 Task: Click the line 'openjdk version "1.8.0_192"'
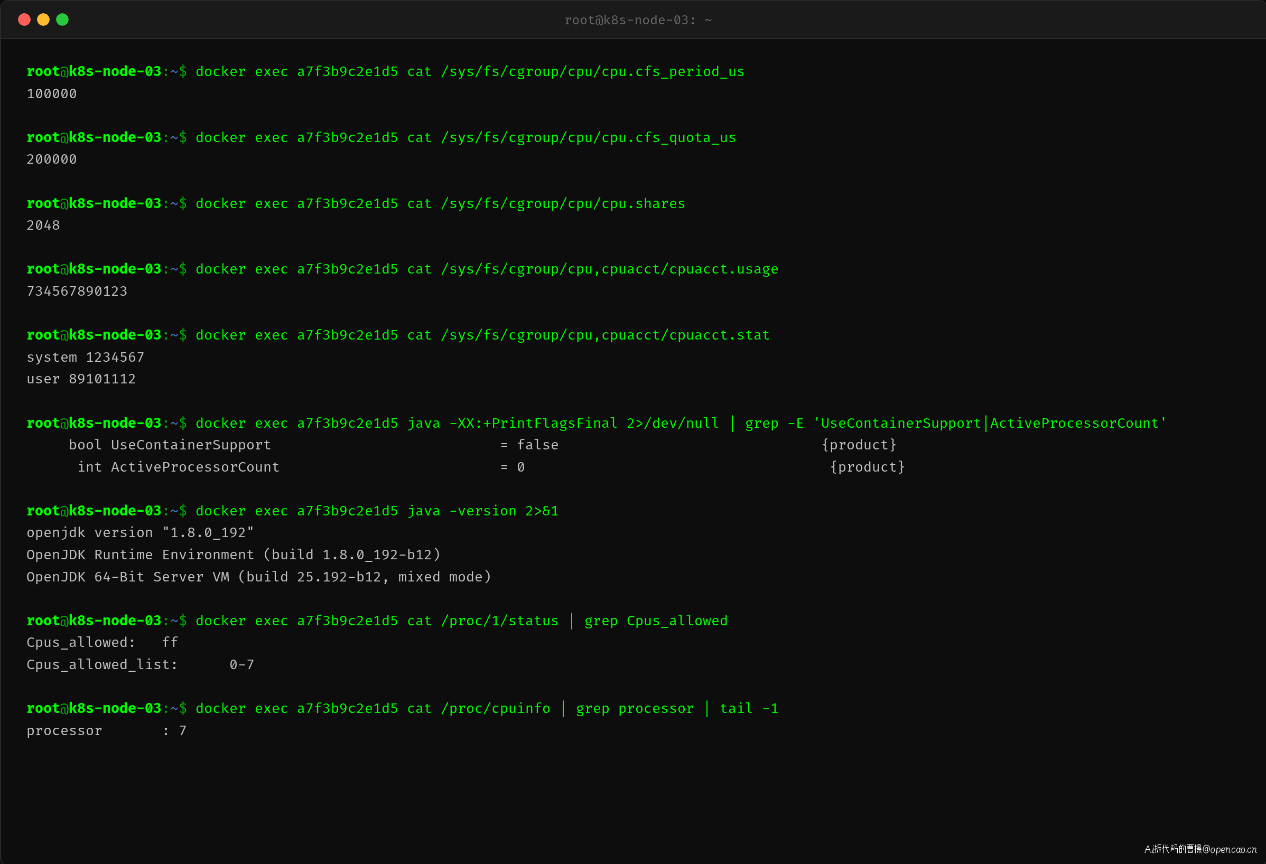point(141,532)
